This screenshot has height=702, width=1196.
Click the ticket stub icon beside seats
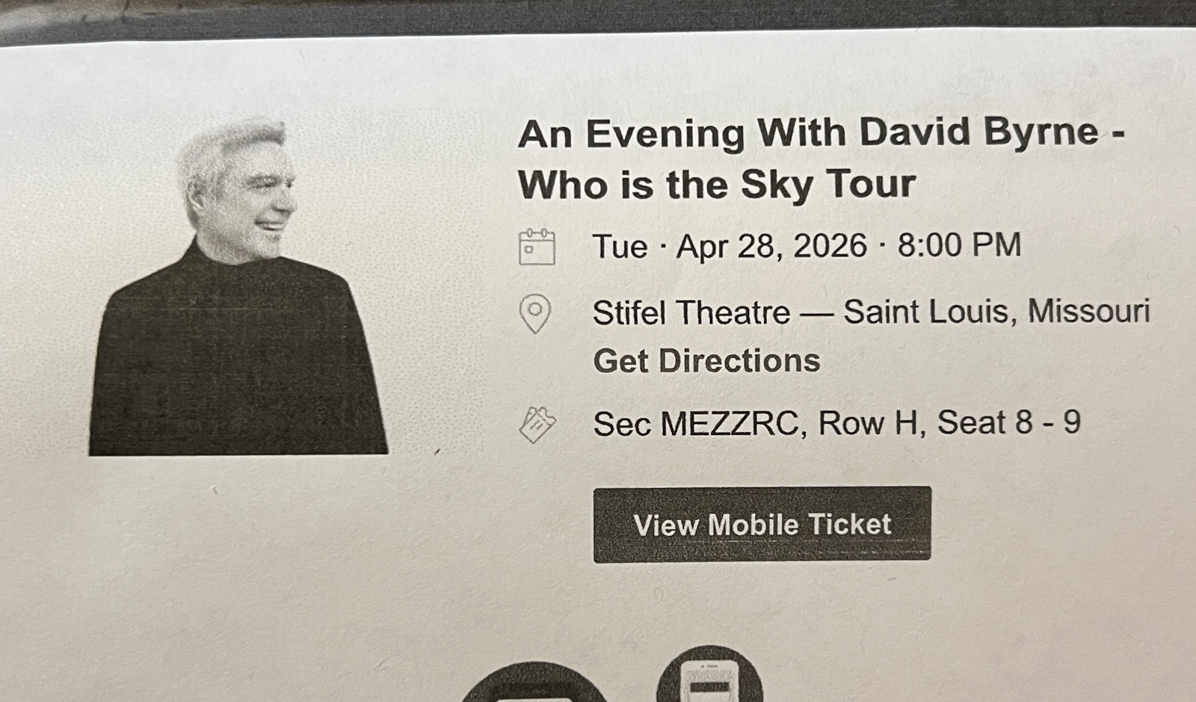(x=537, y=425)
